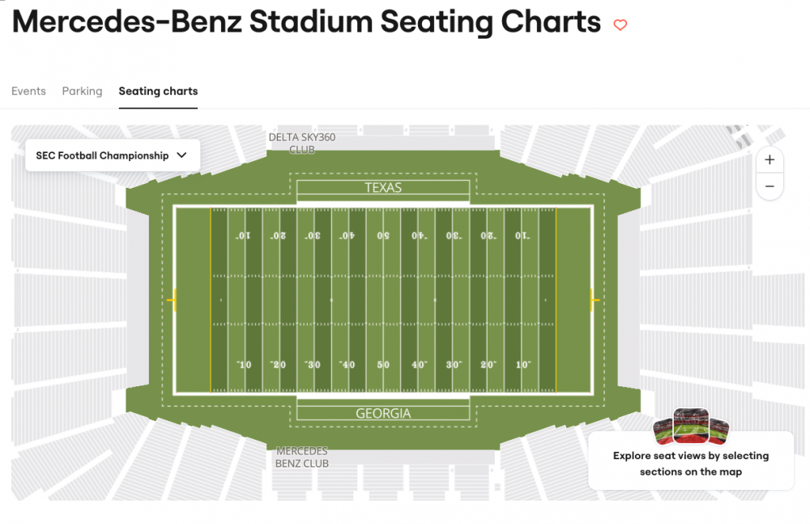The width and height of the screenshot is (810, 524).
Task: Click the "Explore seat views" info text
Action: pos(691,464)
